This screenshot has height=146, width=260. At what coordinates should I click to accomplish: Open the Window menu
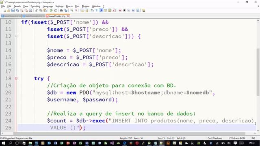click(x=96, y=6)
